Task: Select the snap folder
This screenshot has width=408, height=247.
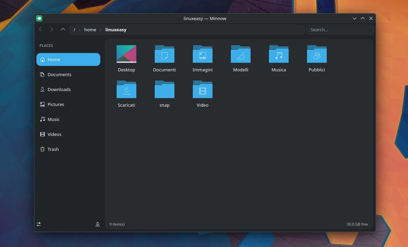Action: 165,94
